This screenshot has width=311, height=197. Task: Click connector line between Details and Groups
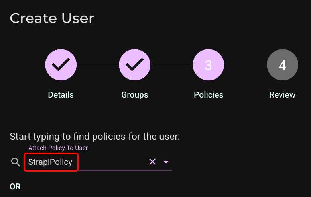point(98,66)
